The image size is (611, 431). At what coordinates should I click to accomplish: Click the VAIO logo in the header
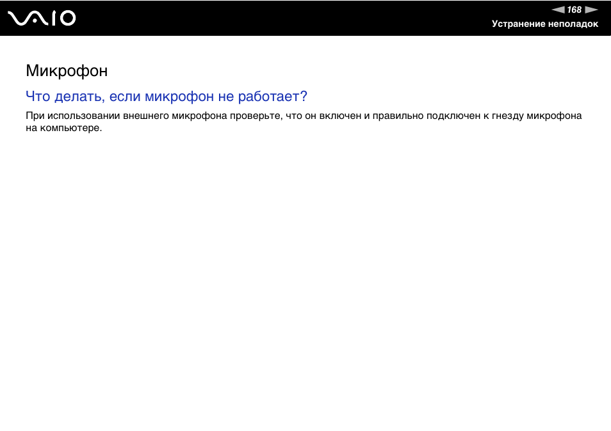(x=42, y=19)
